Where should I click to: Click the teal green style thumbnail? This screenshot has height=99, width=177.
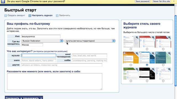[163, 57]
